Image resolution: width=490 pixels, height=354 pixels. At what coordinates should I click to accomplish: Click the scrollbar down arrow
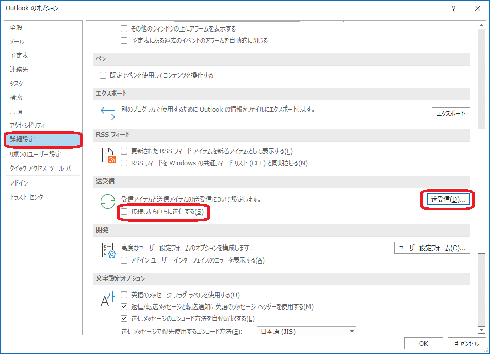pos(482,330)
